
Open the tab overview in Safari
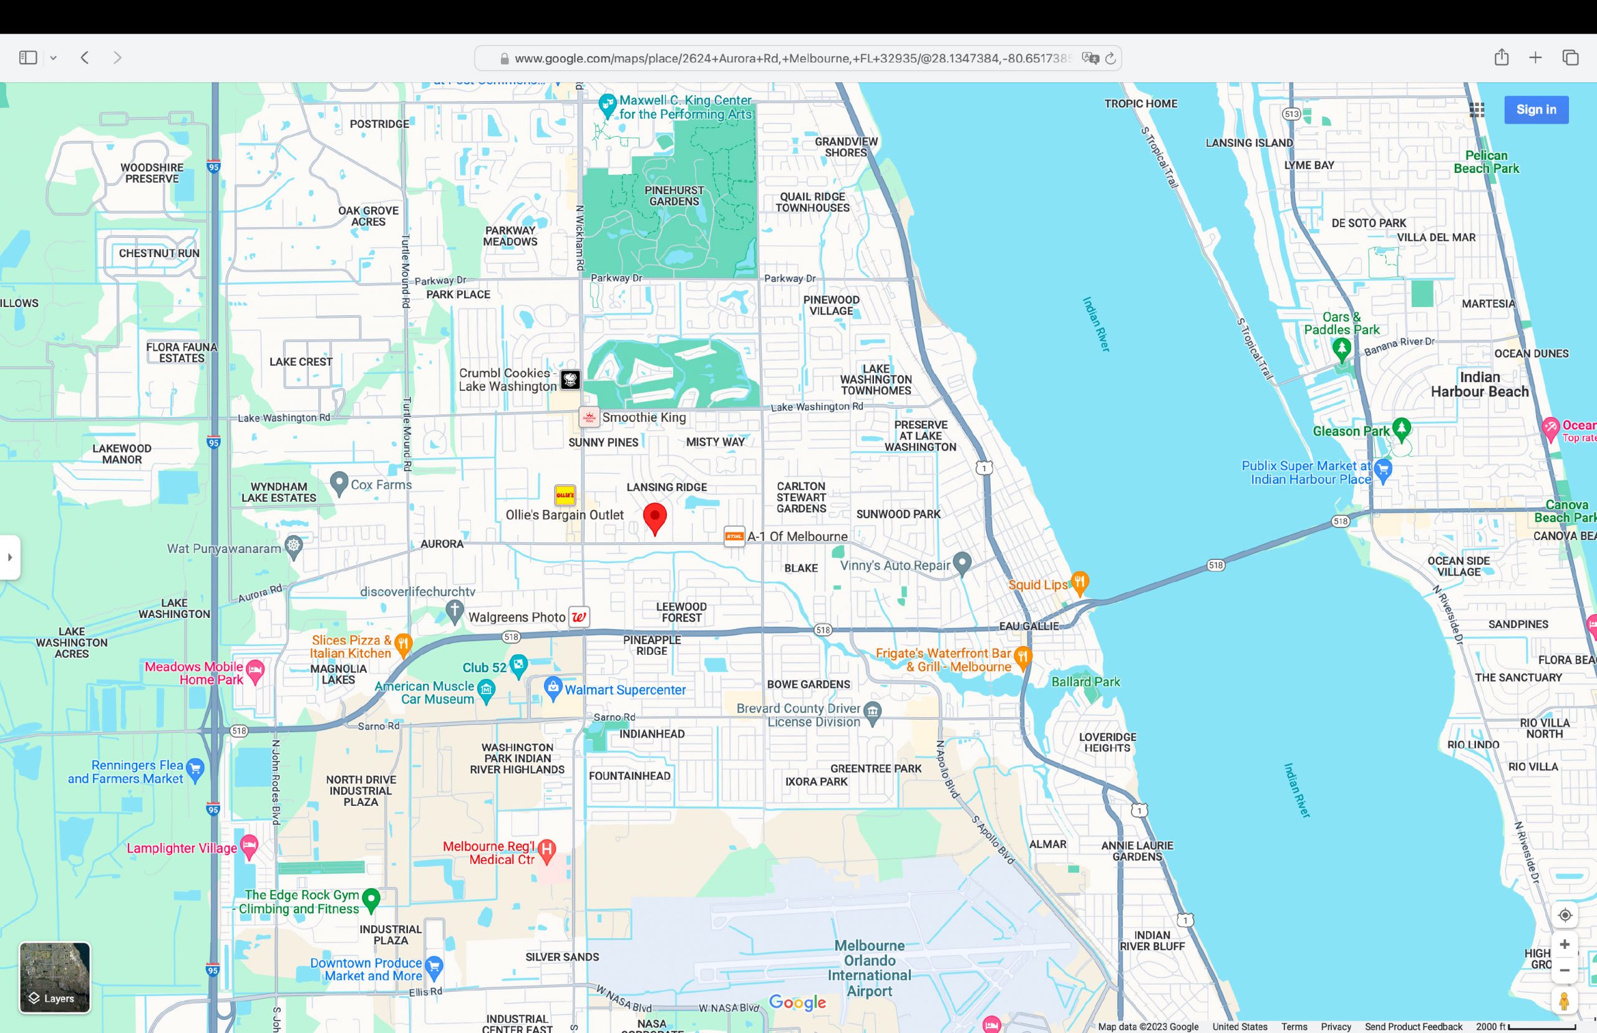[1570, 57]
